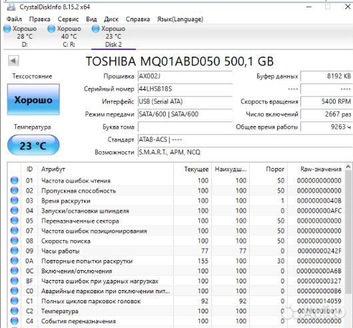Open the Вид menu
This screenshot has height=328, width=353.
(91, 19)
